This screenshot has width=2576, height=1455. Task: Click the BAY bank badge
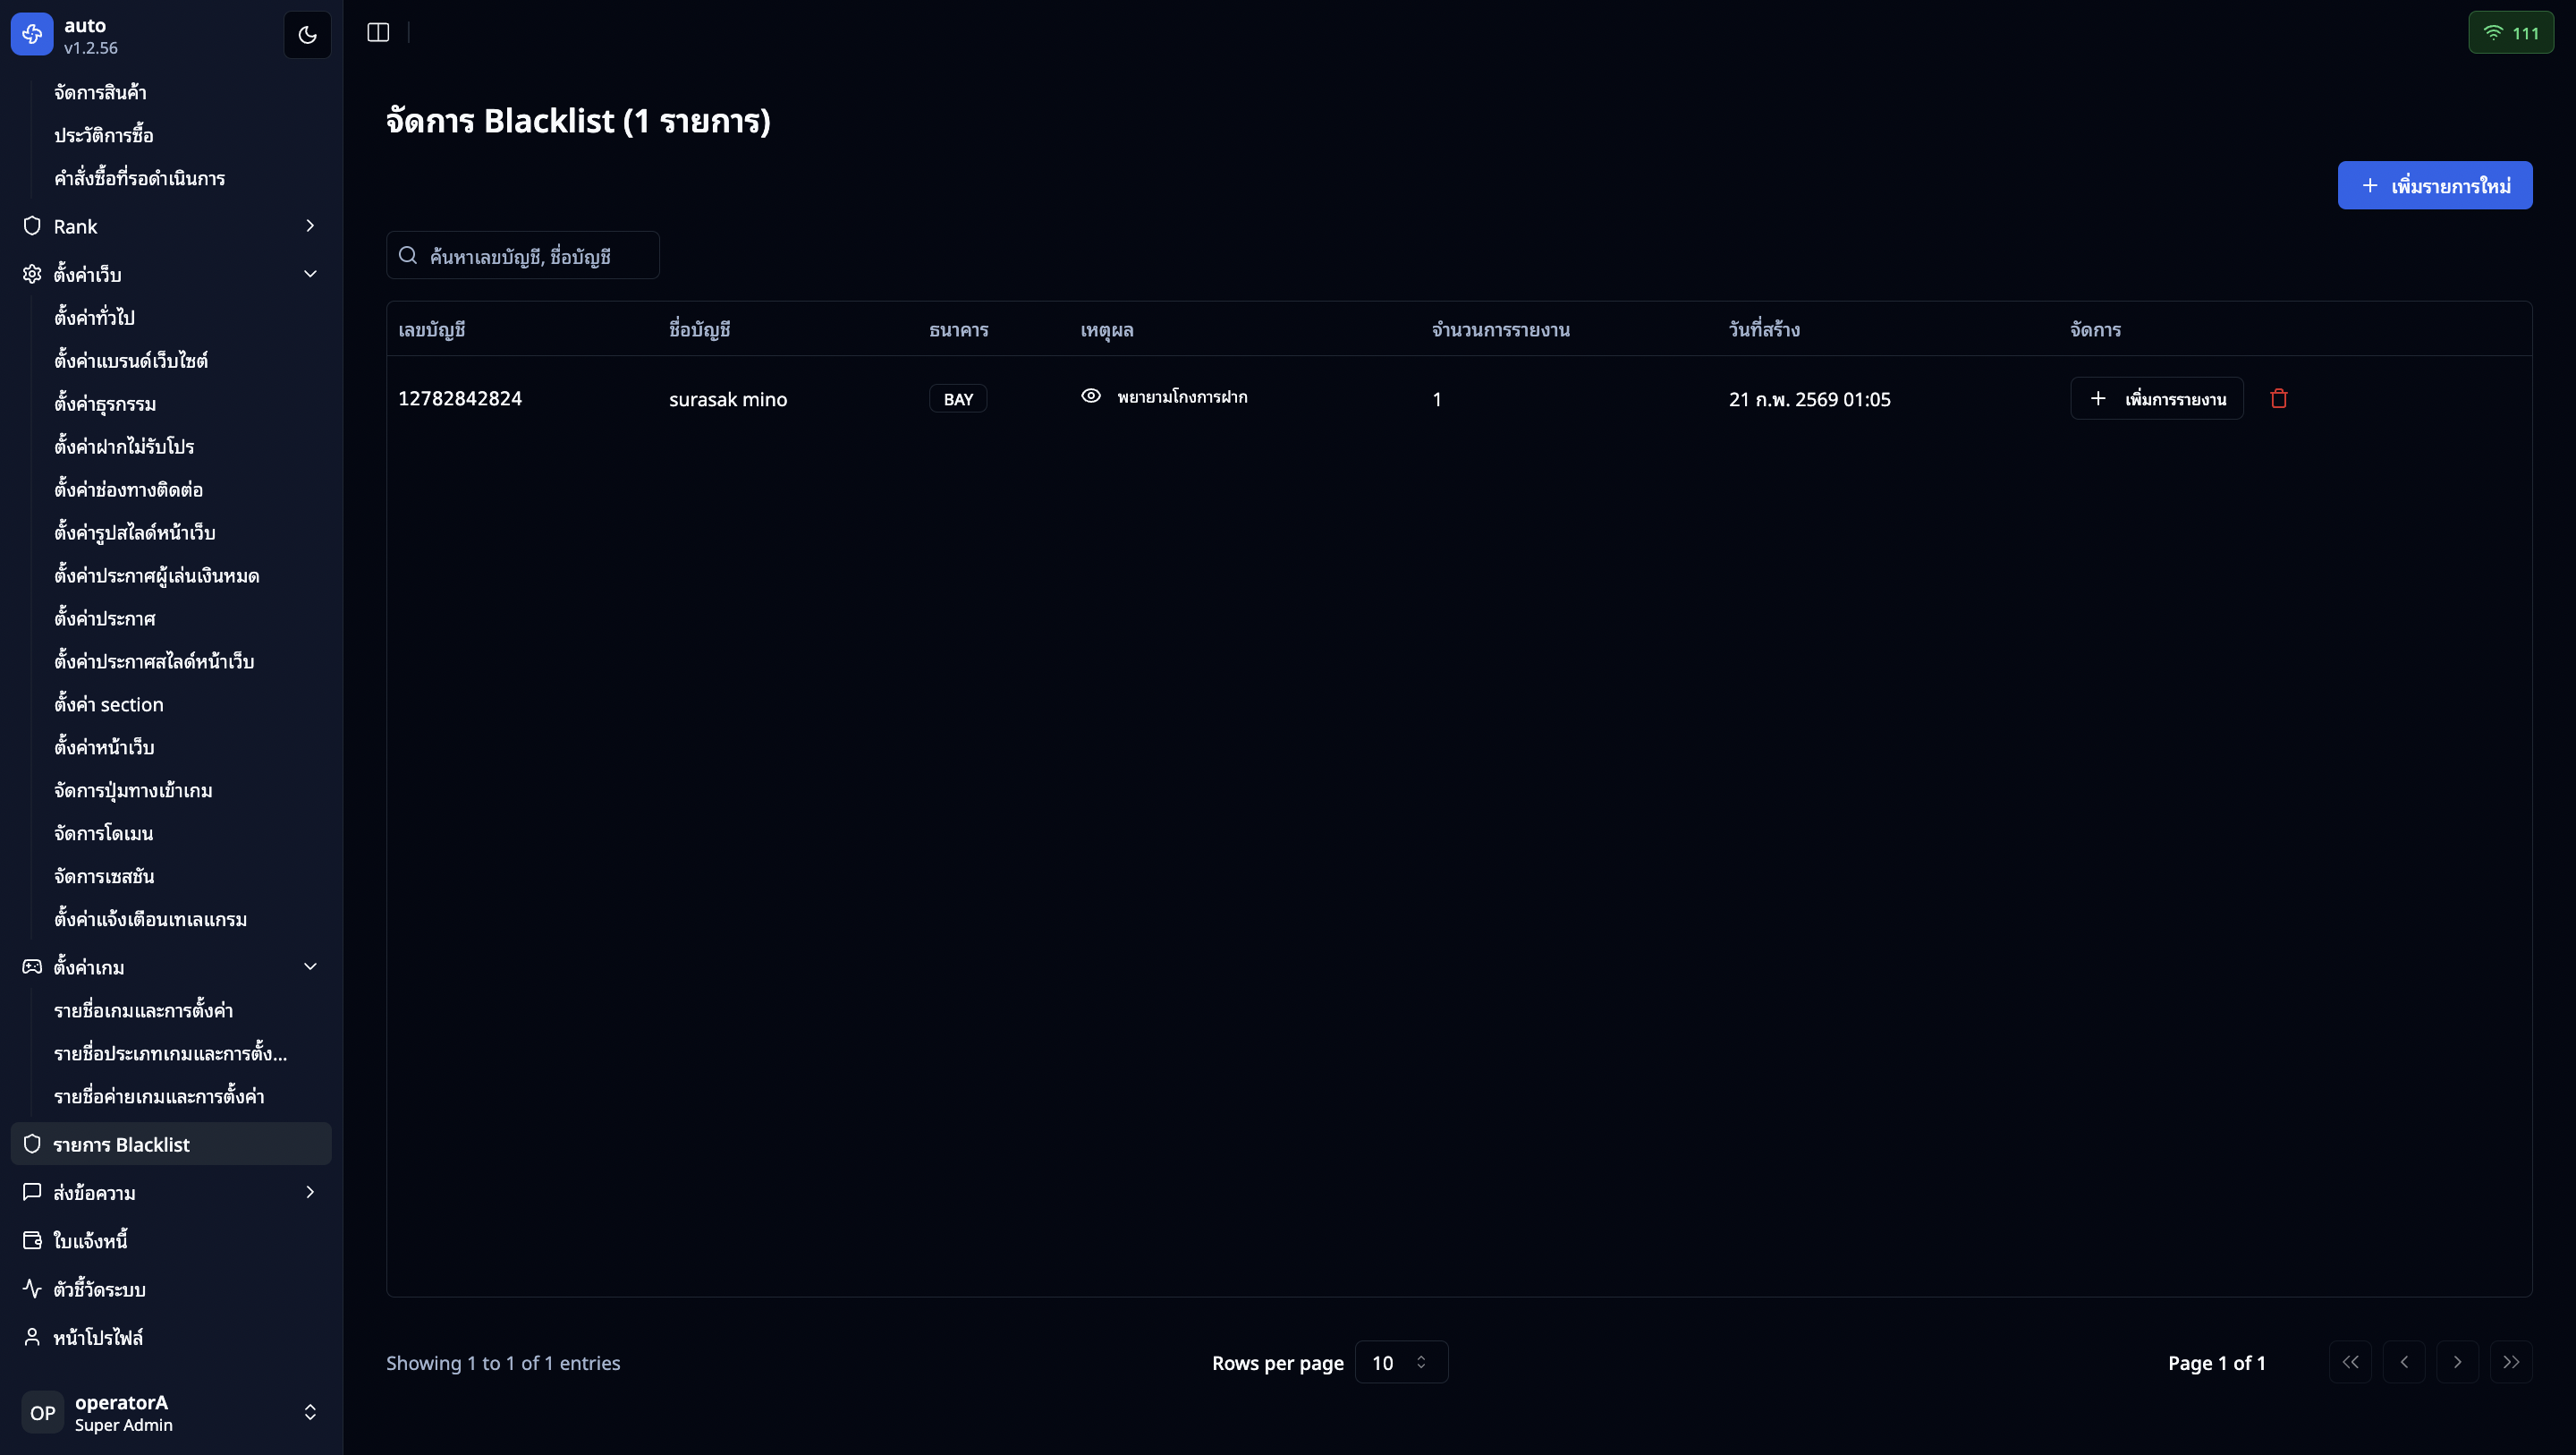tap(957, 399)
